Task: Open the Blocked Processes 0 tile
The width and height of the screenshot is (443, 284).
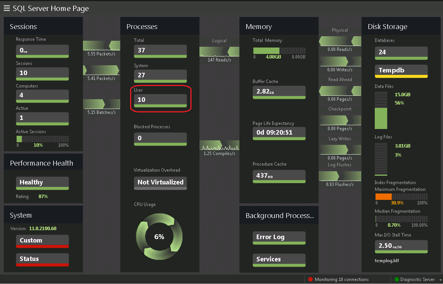Action: (160, 139)
